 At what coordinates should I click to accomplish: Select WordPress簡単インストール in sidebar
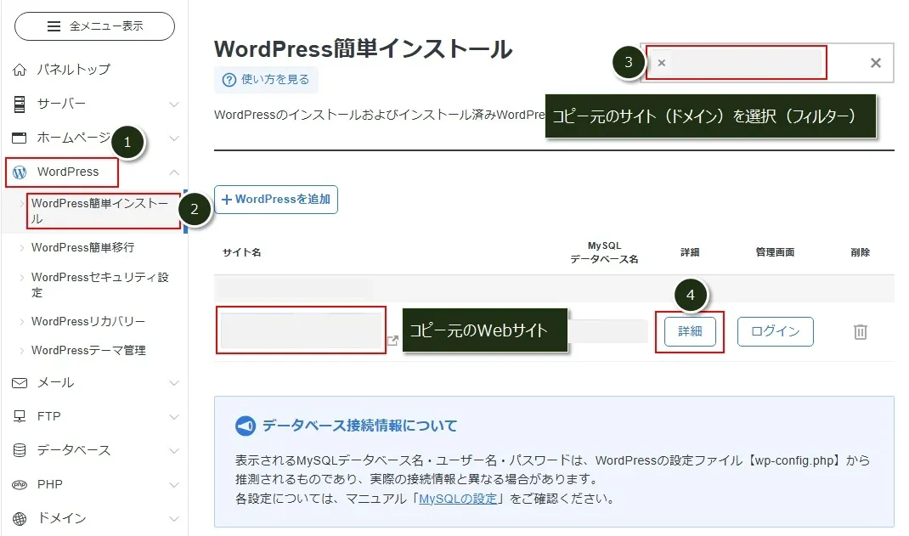tap(99, 211)
